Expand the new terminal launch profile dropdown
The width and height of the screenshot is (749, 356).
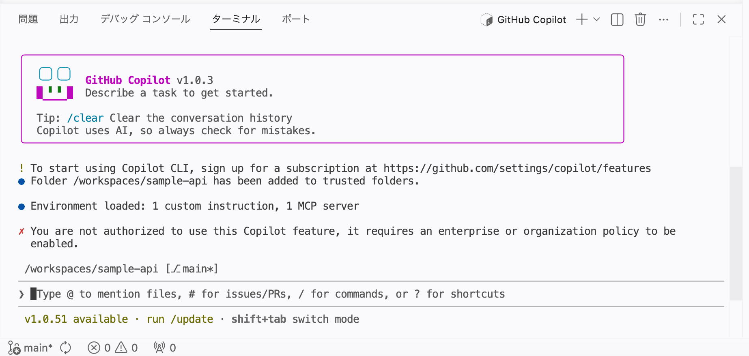coord(596,19)
